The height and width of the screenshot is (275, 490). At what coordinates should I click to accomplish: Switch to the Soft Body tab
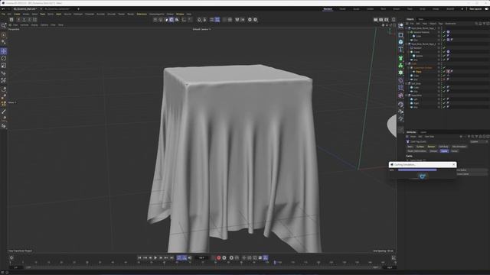coord(443,147)
